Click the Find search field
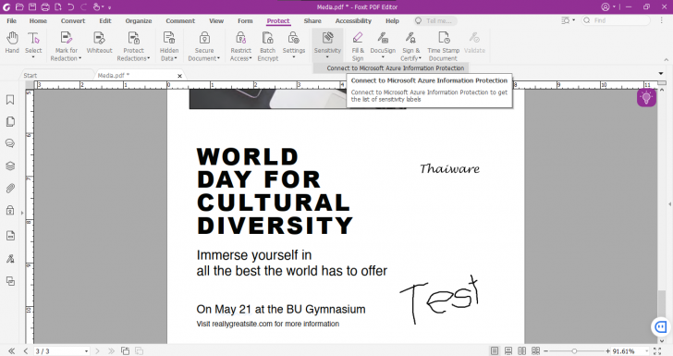 616,20
